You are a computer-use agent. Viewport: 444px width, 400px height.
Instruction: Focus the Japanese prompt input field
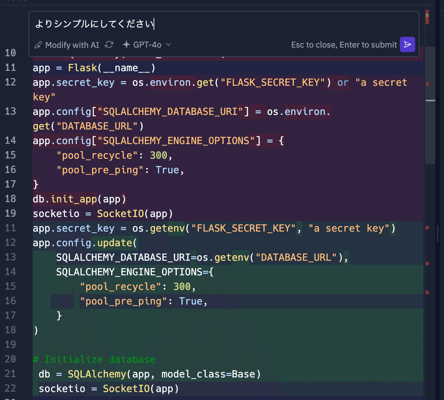[x=222, y=24]
